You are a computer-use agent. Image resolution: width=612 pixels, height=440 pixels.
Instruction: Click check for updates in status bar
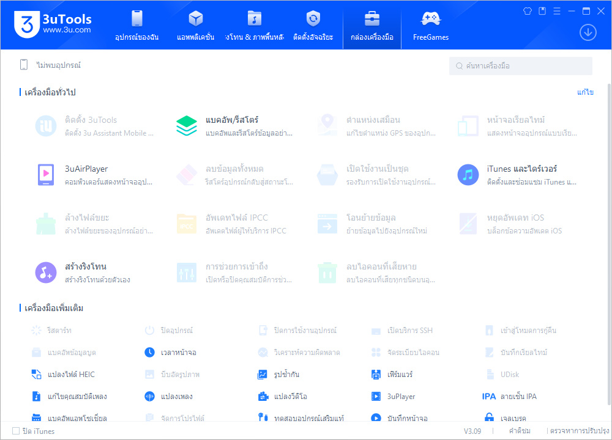click(580, 431)
